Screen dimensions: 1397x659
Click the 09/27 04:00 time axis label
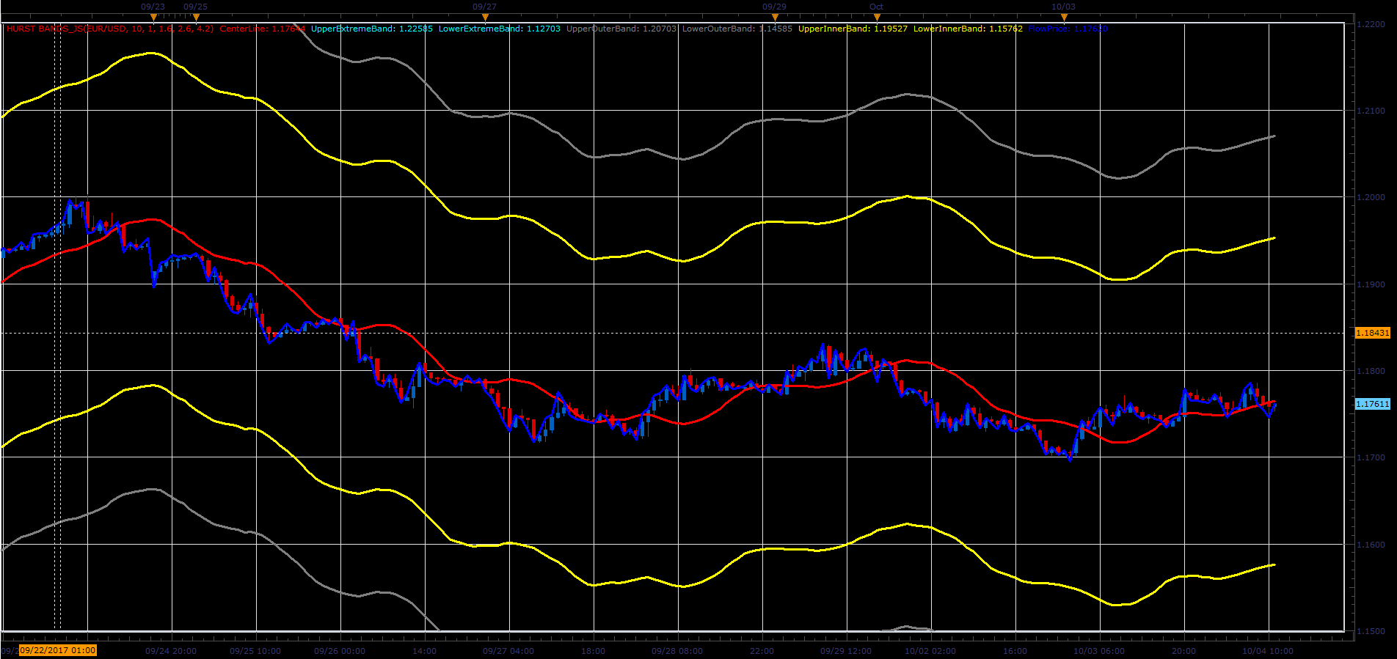coord(508,651)
